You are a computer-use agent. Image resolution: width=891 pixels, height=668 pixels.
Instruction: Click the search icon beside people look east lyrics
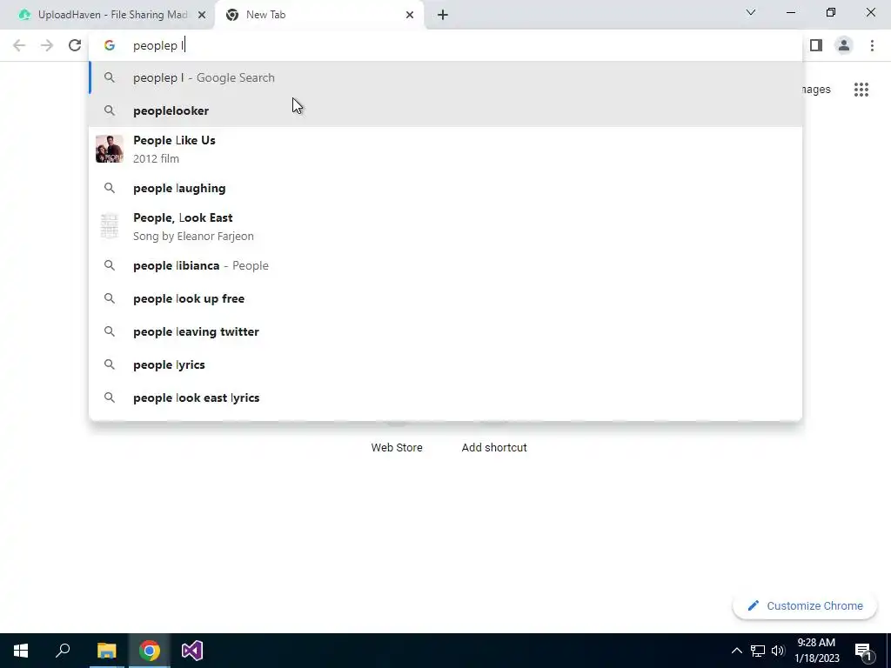(109, 397)
